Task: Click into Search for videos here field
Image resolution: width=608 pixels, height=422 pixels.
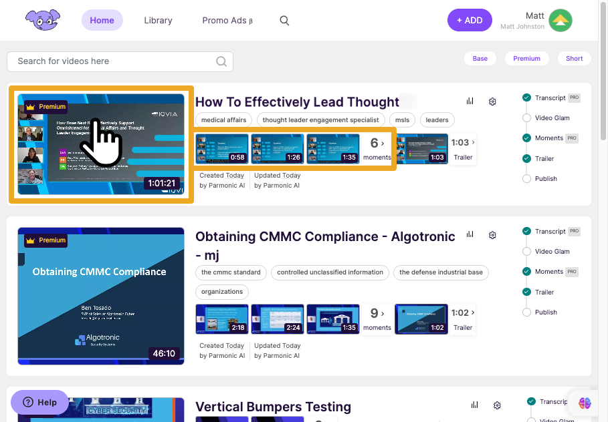Action: click(120, 61)
